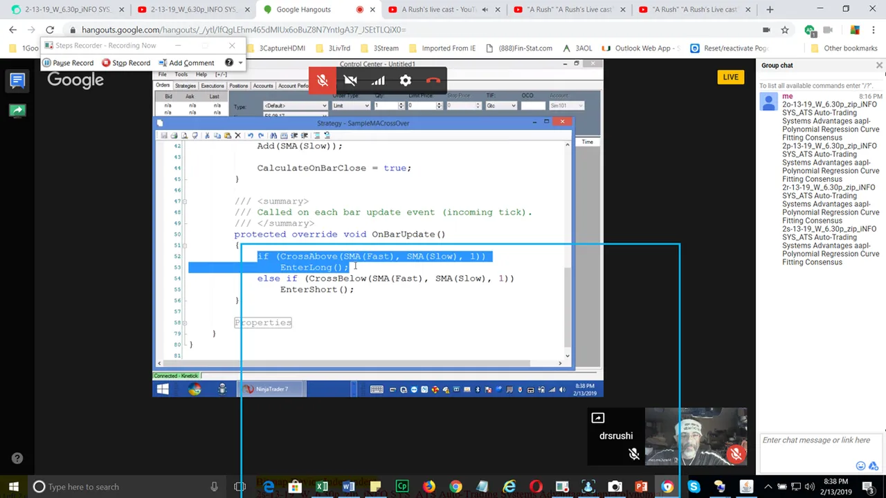Open chat panel icon in Hangouts sidebar
886x498 pixels.
tap(17, 80)
